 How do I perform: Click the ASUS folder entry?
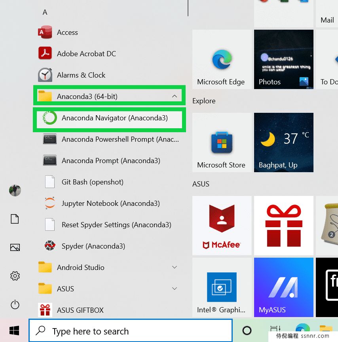109,289
